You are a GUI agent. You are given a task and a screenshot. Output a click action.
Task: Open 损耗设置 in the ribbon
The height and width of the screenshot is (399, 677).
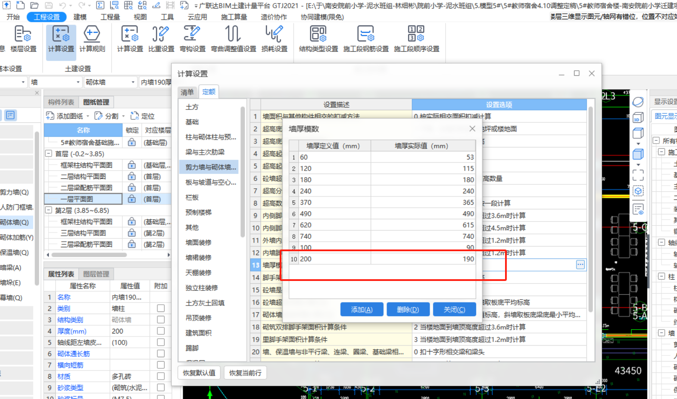(x=274, y=39)
